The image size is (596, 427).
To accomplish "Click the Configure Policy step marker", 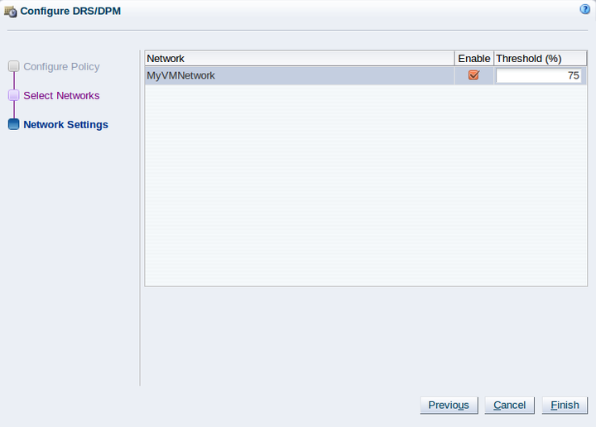I will 14,66.
